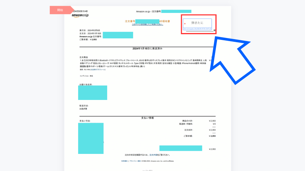This screenshot has height=171, width=305.
Task: Click the コンディション: 新品 line
Action: 87,76
